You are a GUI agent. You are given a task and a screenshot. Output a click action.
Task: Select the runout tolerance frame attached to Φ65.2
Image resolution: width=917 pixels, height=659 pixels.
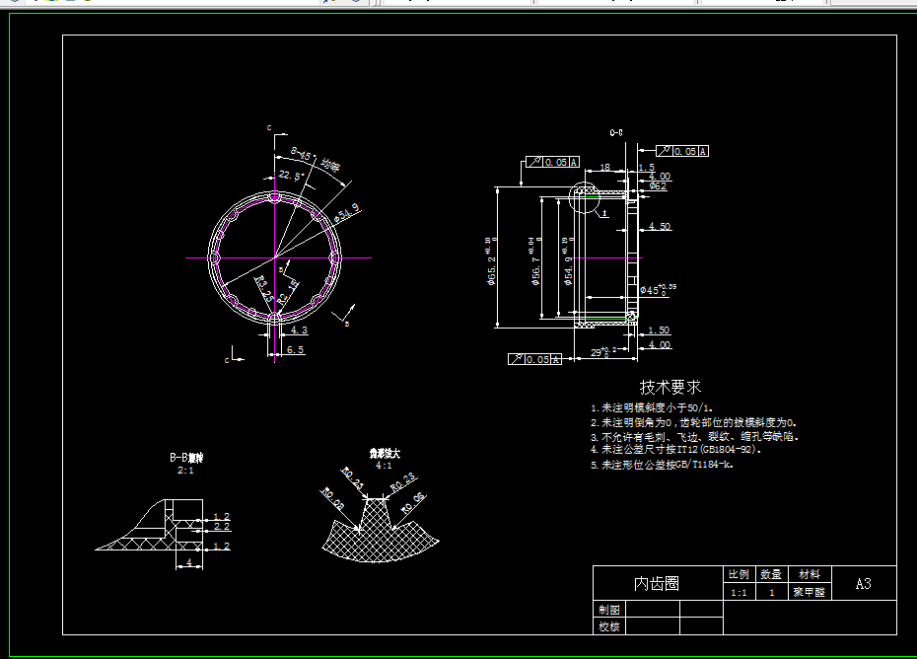(552, 162)
